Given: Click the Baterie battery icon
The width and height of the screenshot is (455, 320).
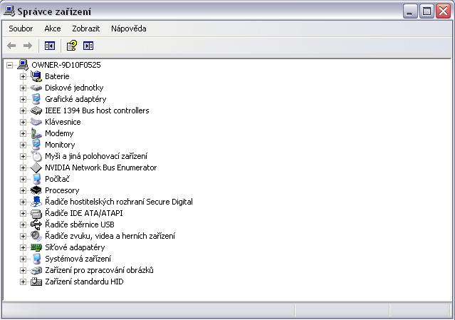Looking at the screenshot, I should (x=36, y=76).
